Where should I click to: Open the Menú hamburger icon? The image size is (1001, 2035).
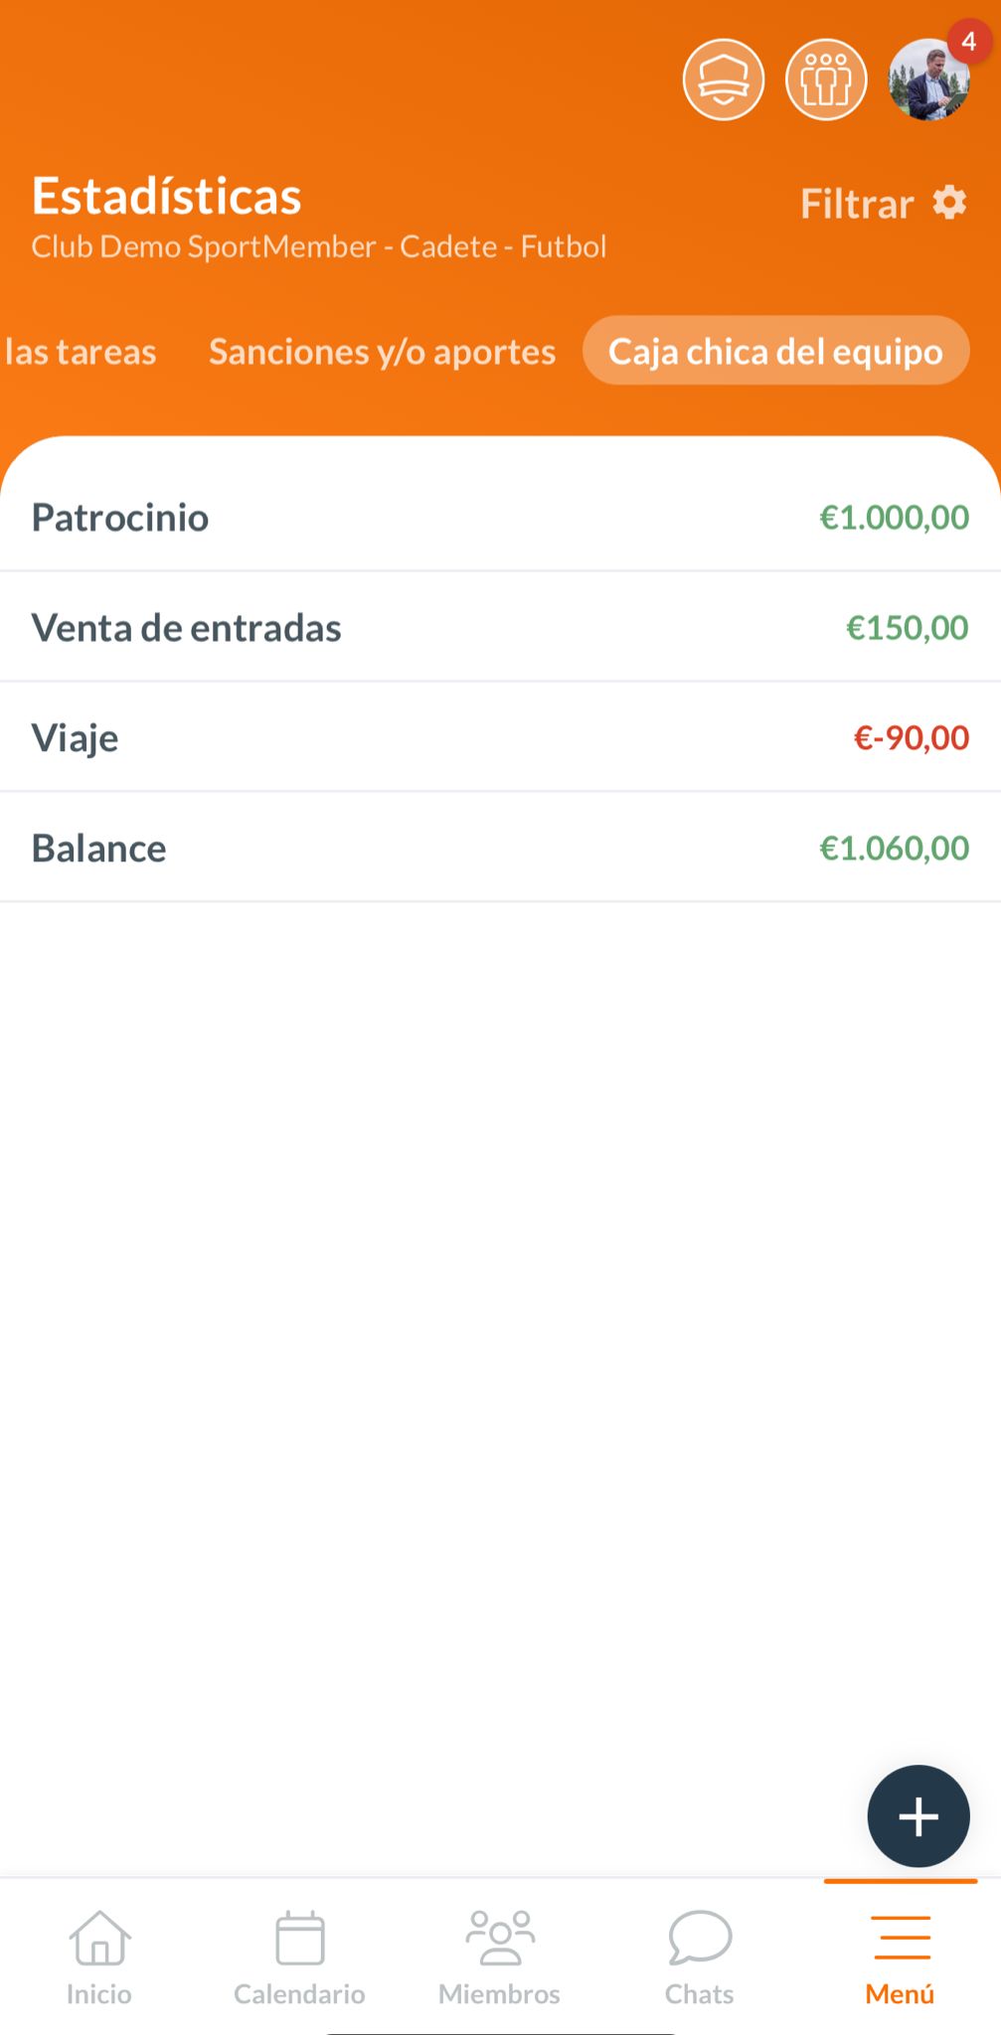tap(901, 1938)
